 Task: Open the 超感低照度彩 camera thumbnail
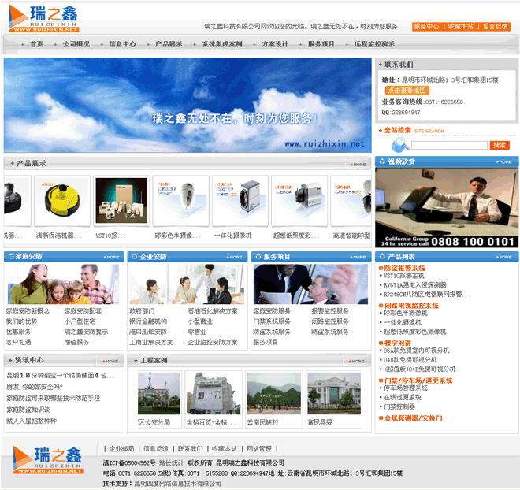299,201
